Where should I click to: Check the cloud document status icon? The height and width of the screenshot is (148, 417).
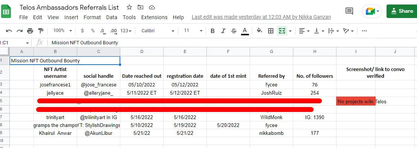pos(152,7)
